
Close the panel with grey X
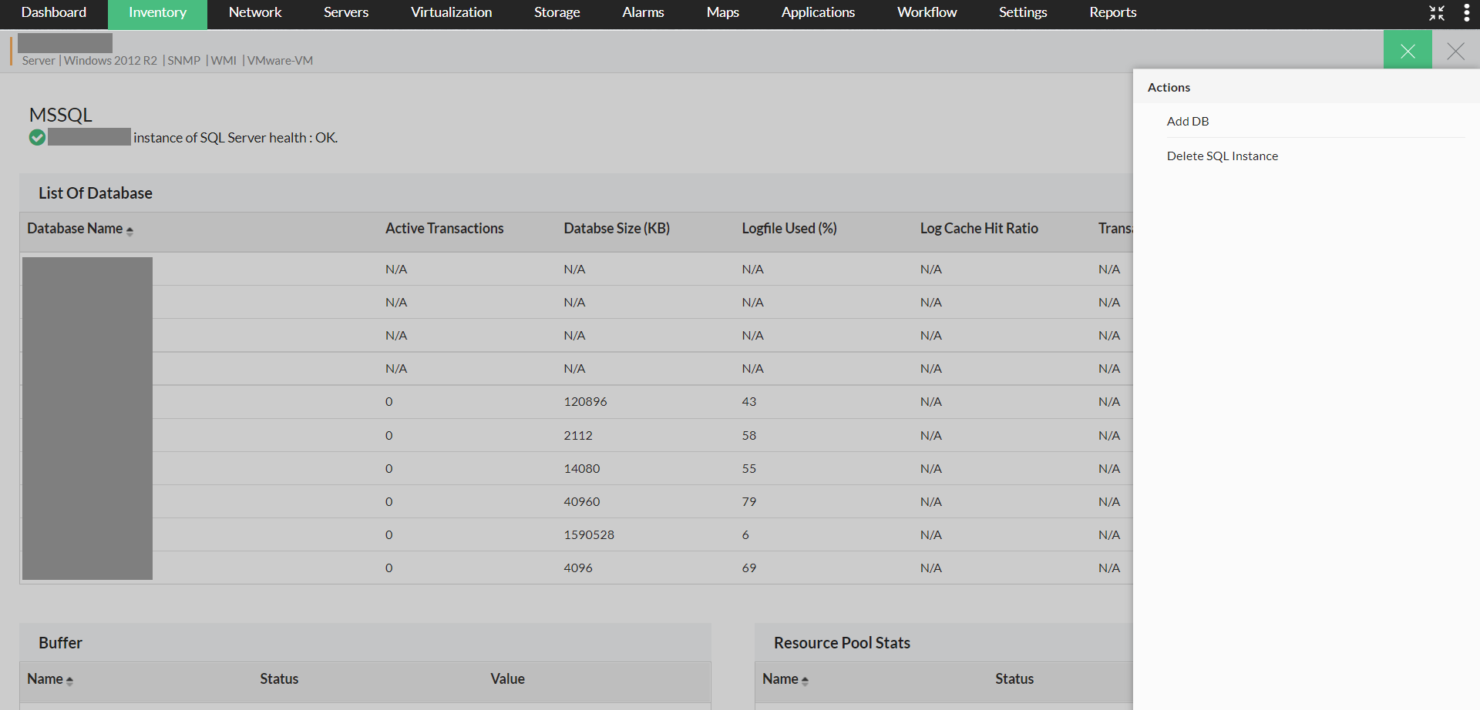(x=1456, y=51)
